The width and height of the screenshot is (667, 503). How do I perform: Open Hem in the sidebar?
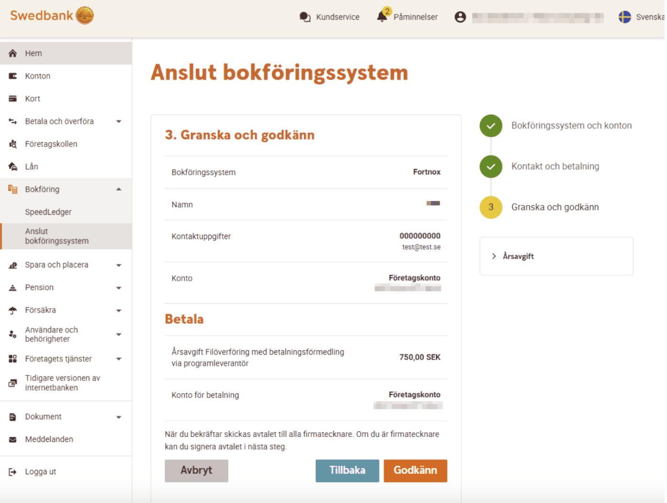(66, 53)
